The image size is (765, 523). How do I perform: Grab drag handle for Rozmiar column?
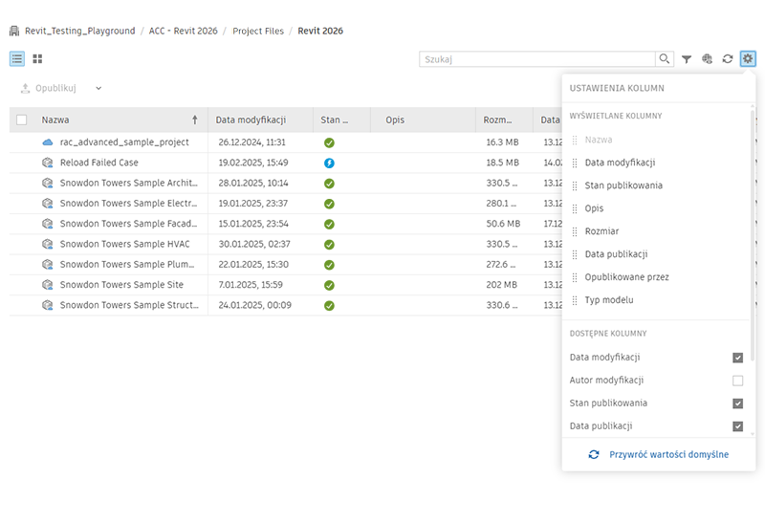[575, 231]
